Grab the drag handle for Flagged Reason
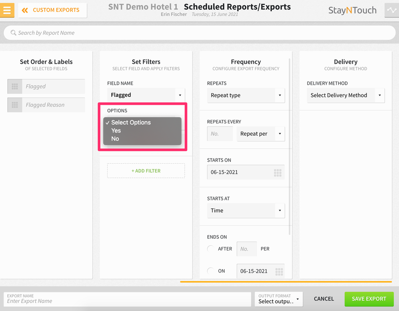 click(15, 105)
